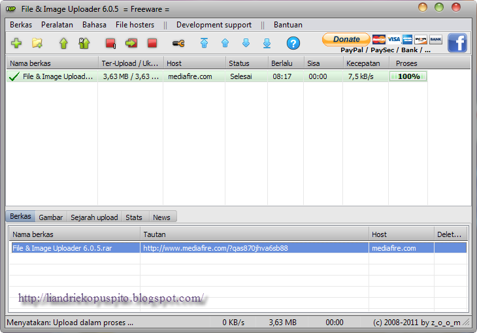This screenshot has width=477, height=333.
Task: Click the Tautan column header
Action: coord(254,234)
